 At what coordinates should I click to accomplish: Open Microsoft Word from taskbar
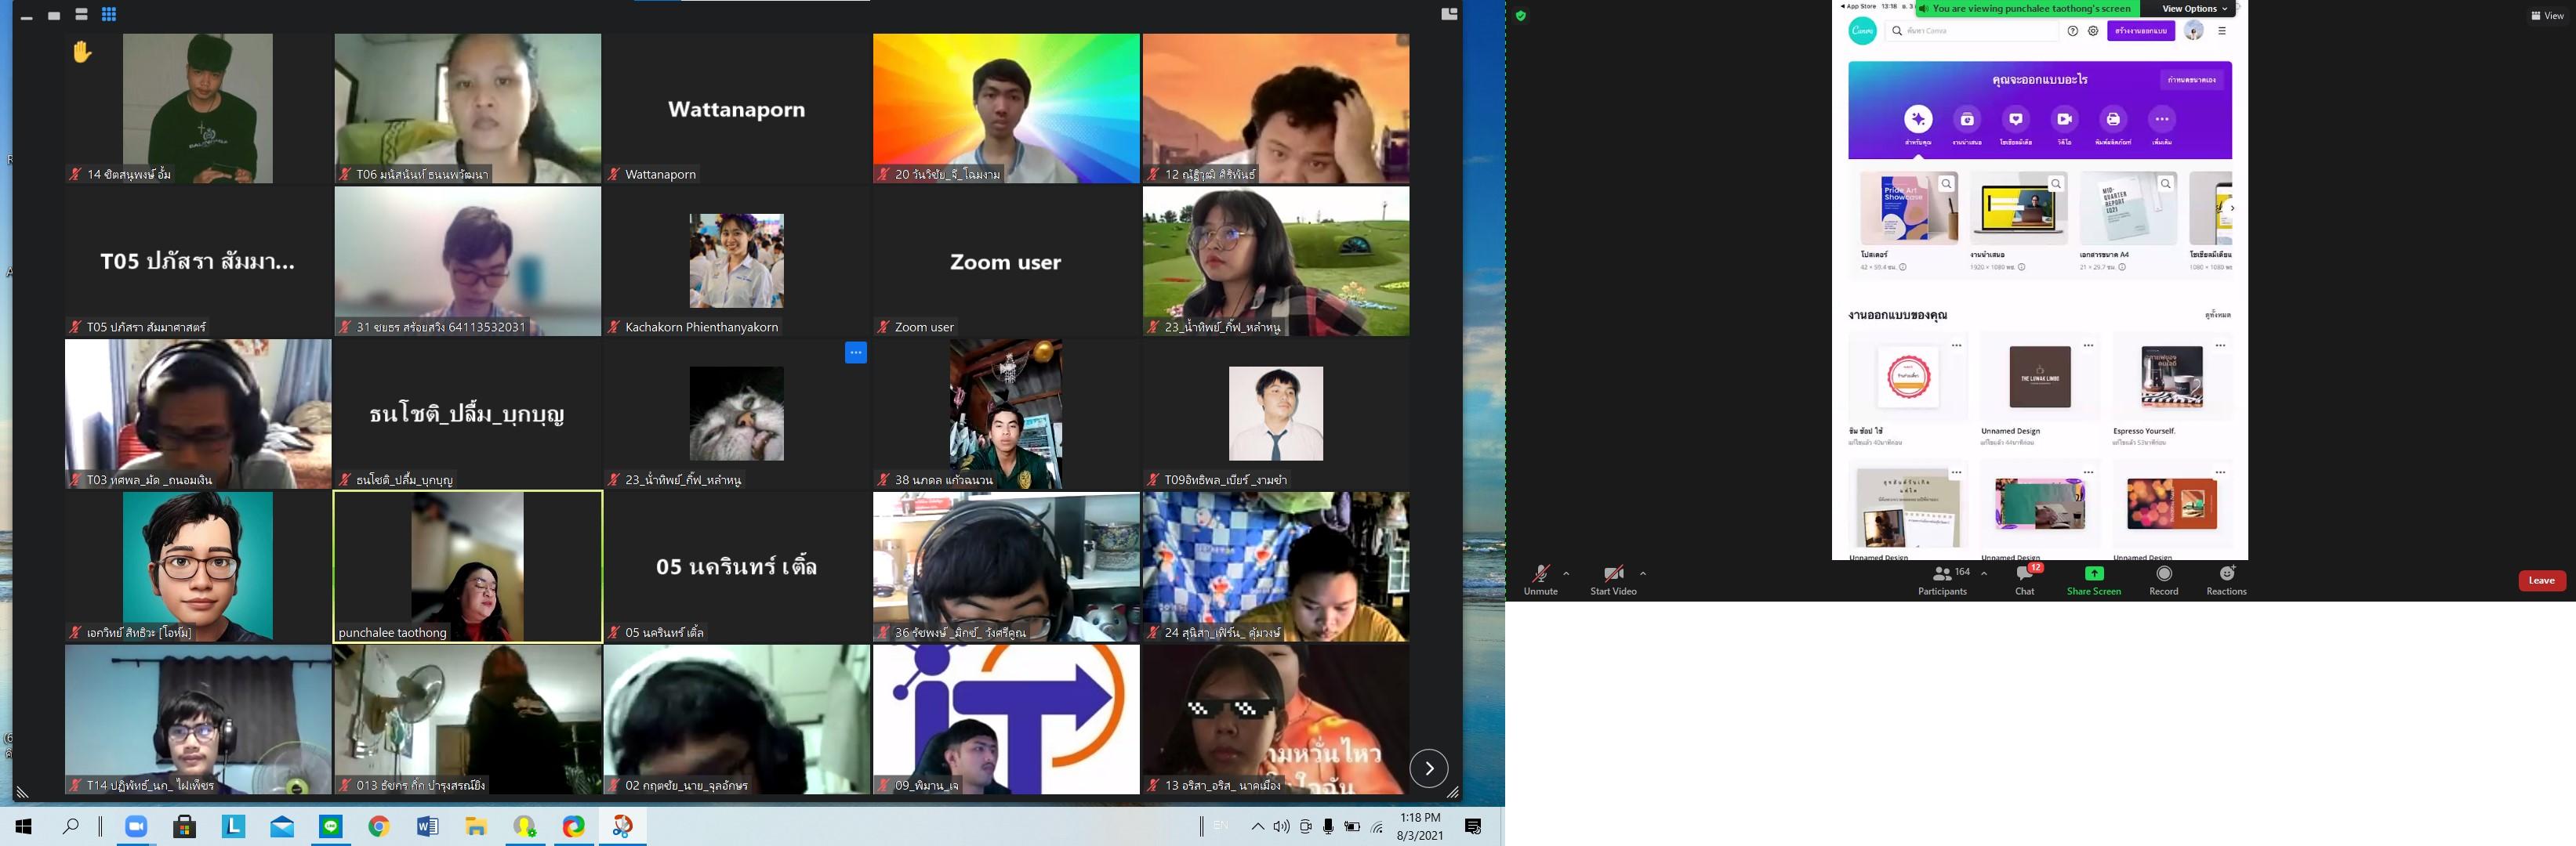[427, 827]
